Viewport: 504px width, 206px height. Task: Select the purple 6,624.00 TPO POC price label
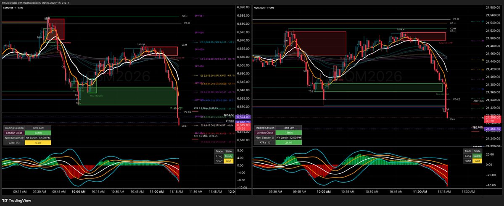point(244,117)
